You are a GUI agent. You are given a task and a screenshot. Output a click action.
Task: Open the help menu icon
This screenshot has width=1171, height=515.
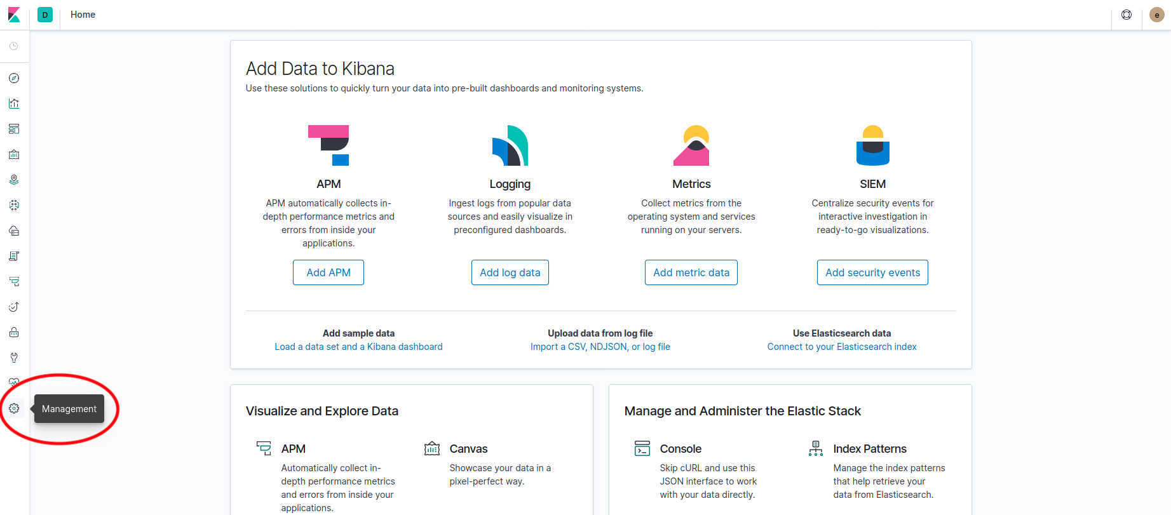[1127, 15]
